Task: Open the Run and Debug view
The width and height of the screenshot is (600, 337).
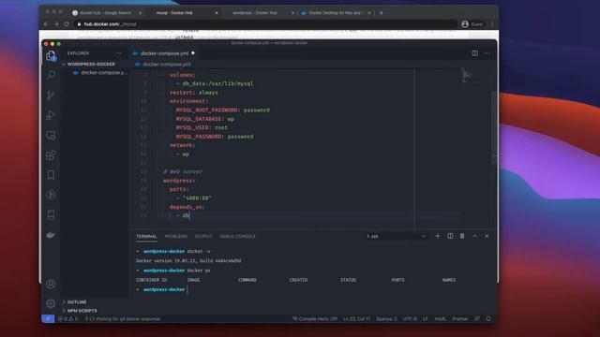Action: click(x=51, y=115)
